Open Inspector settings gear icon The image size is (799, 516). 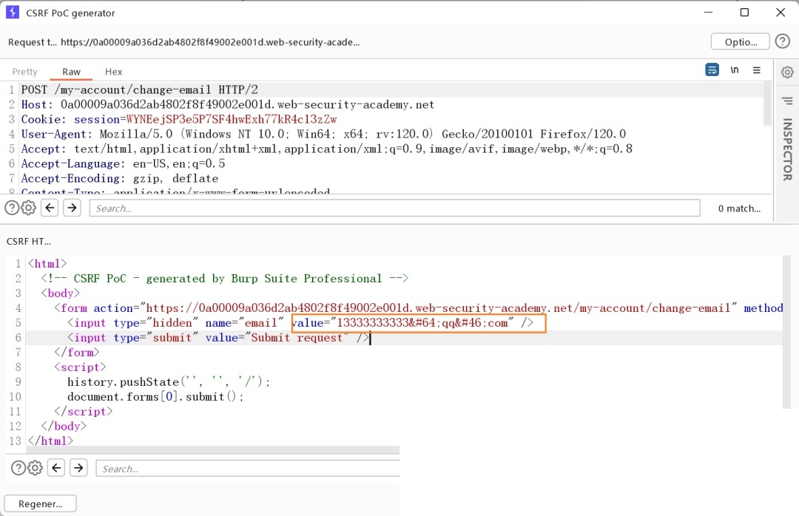coord(787,72)
